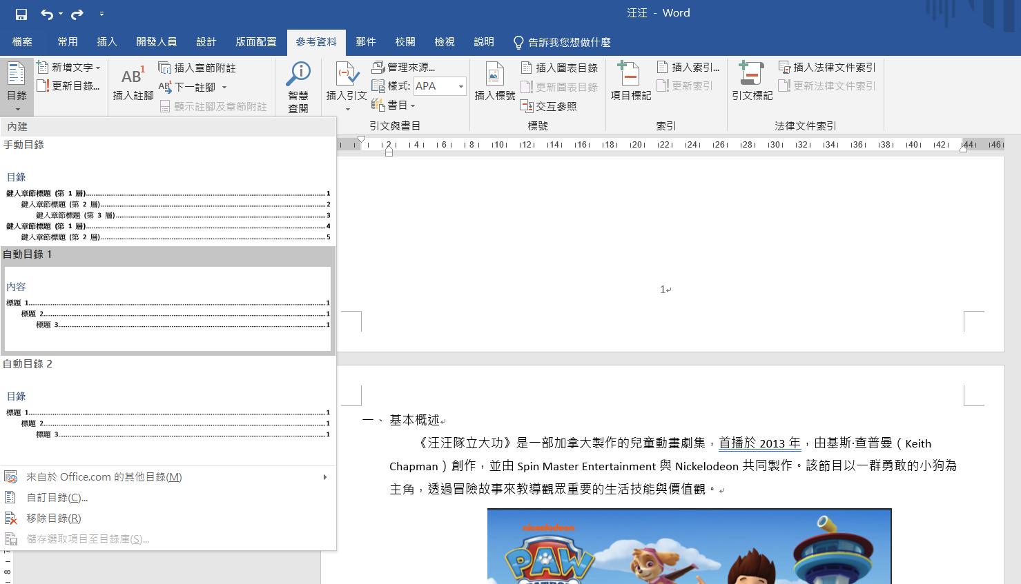Switch to the 常用 tab
Viewport: 1021px width, 584px height.
[68, 42]
